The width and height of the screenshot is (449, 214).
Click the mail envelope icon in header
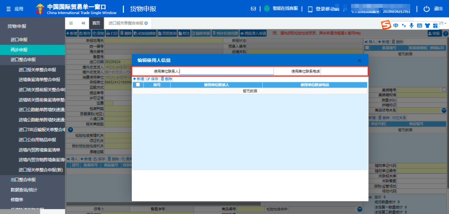[254, 9]
